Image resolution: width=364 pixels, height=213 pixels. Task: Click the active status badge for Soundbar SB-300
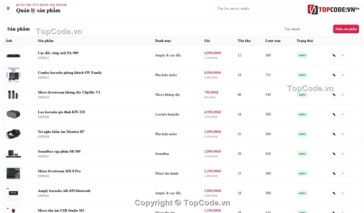coord(302,154)
